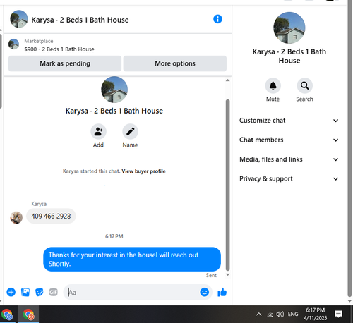Expand Privacy & support section
Viewport: 353px width, 323px height.
pyautogui.click(x=289, y=178)
